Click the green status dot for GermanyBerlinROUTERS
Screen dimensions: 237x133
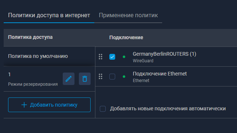(124, 57)
